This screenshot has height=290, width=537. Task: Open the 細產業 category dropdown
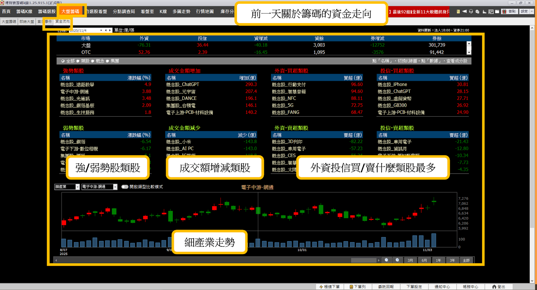pos(78,187)
